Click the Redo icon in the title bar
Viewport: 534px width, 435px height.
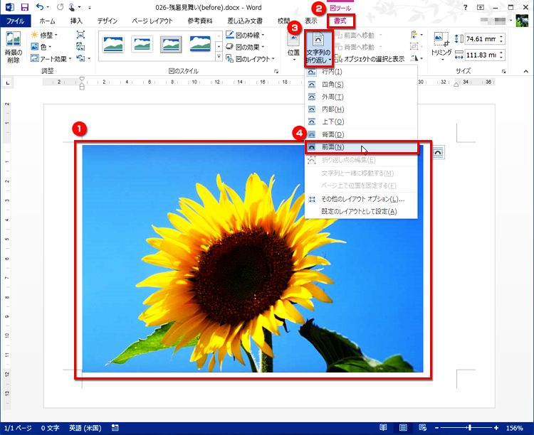[60, 7]
